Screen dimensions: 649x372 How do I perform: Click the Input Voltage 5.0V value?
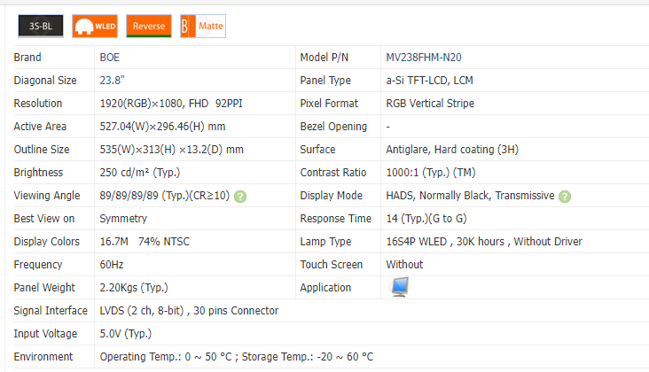tap(125, 334)
